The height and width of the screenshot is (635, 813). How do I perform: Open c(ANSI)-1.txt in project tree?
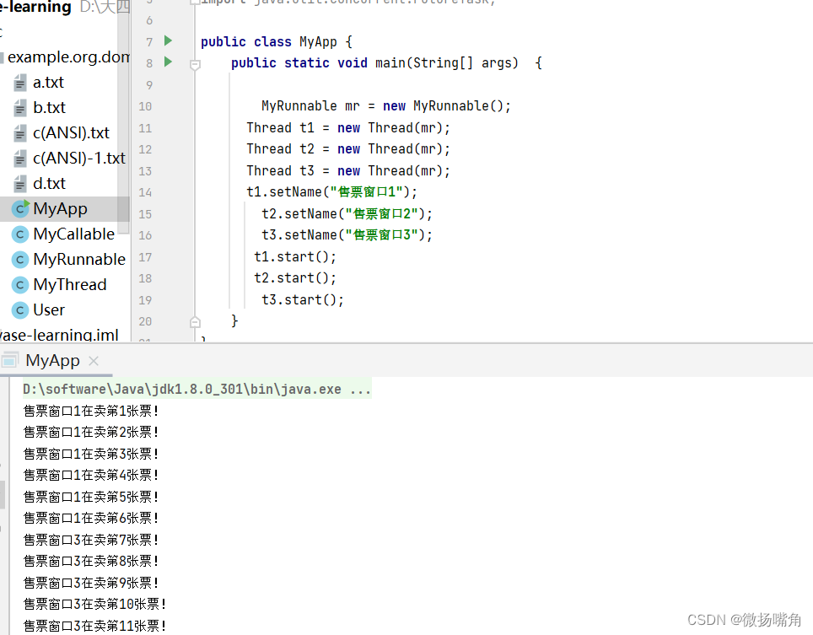tap(79, 158)
